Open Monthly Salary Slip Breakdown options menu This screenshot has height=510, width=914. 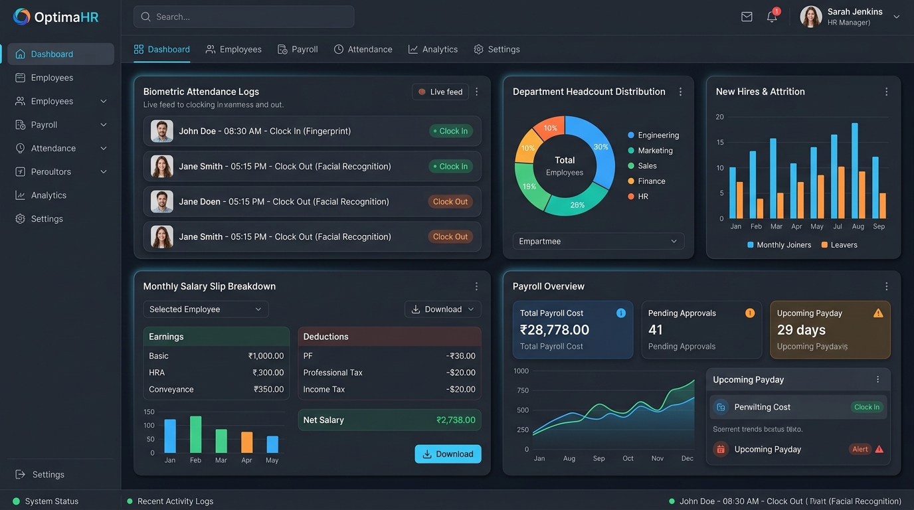click(477, 286)
